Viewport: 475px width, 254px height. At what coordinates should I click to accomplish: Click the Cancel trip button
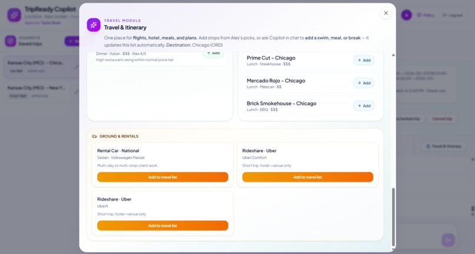(442, 119)
